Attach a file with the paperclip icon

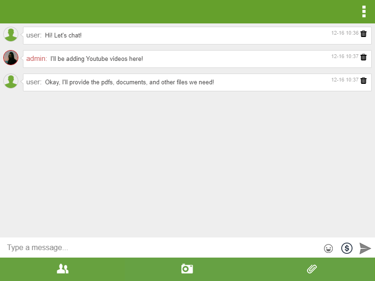(x=312, y=269)
